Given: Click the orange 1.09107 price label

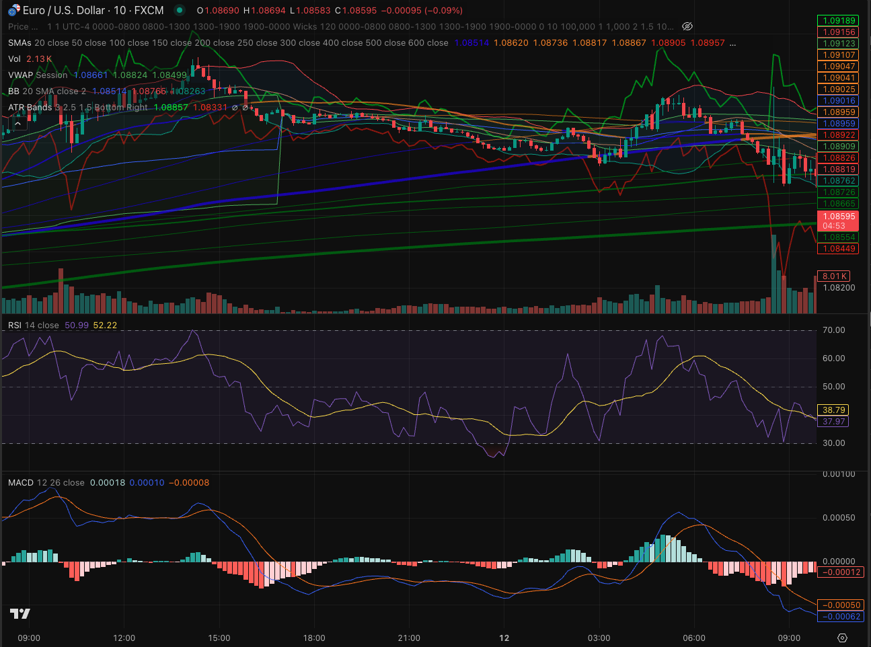Looking at the screenshot, I should point(837,54).
